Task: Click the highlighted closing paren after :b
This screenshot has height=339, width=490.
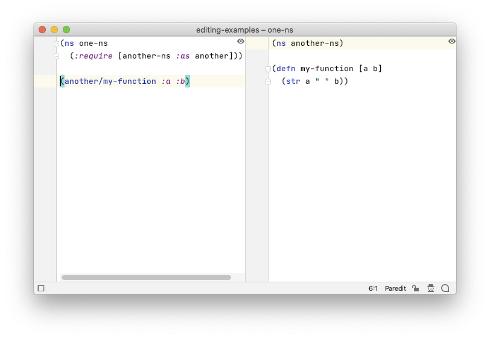Action: tap(188, 81)
